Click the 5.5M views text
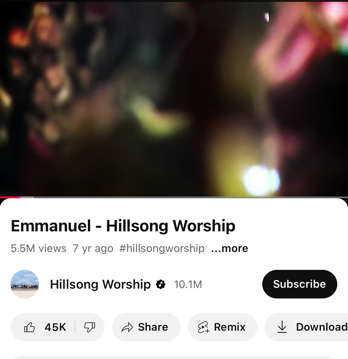348x359 pixels. [38, 248]
